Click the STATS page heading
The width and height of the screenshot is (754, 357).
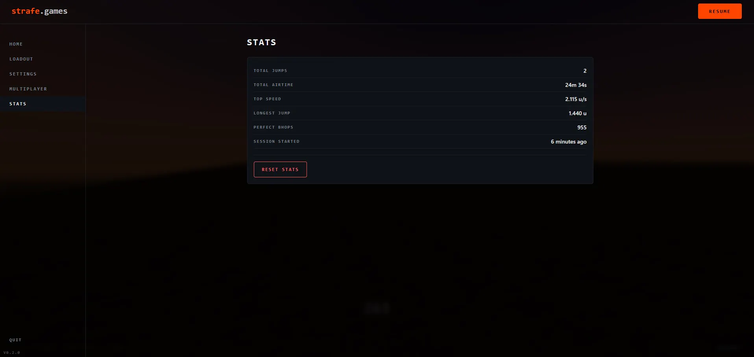(262, 42)
